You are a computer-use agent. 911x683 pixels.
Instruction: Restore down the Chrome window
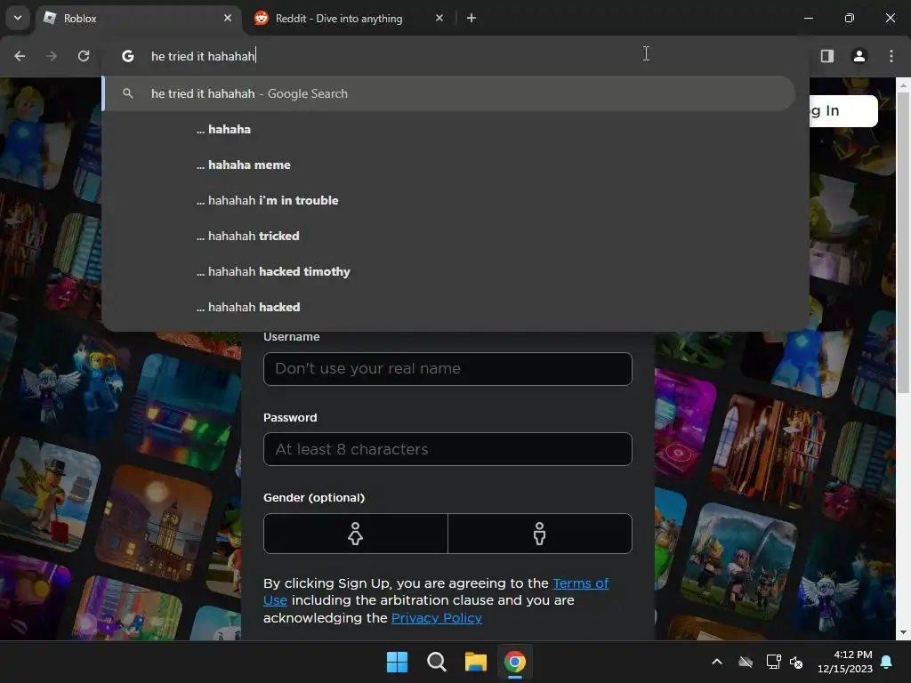click(850, 18)
